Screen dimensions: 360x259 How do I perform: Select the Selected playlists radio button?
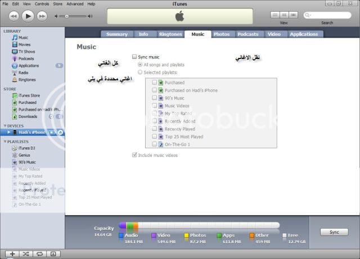pyautogui.click(x=140, y=72)
